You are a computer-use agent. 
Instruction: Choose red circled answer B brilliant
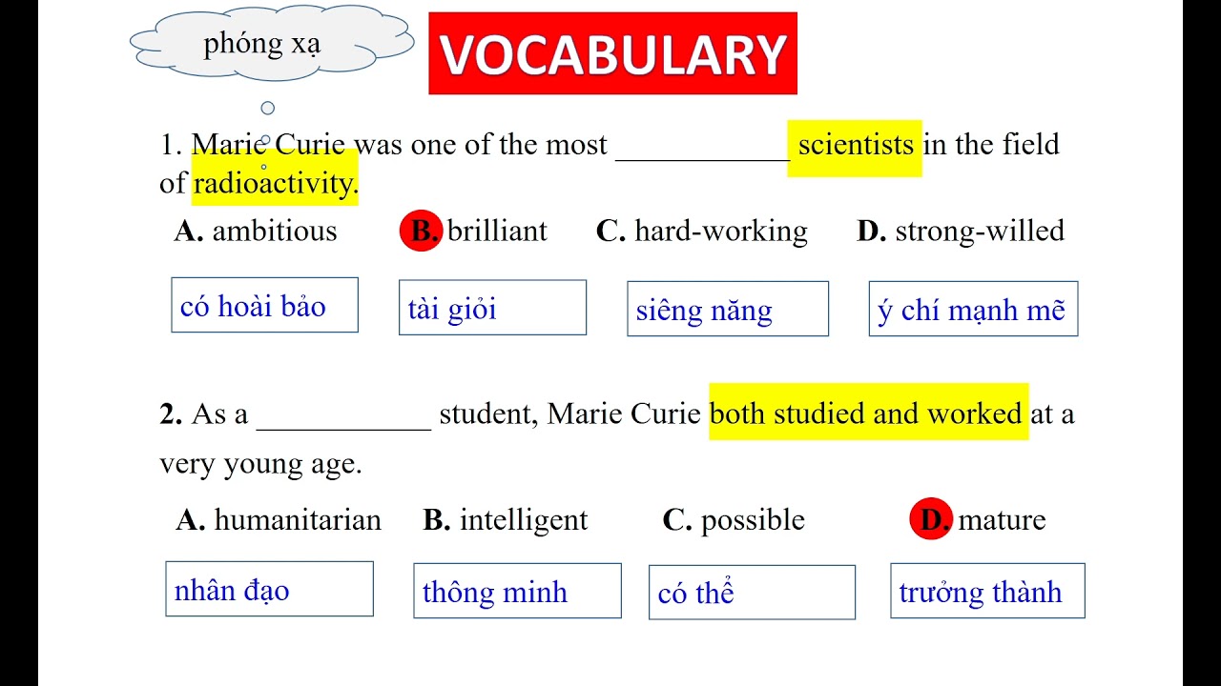474,232
